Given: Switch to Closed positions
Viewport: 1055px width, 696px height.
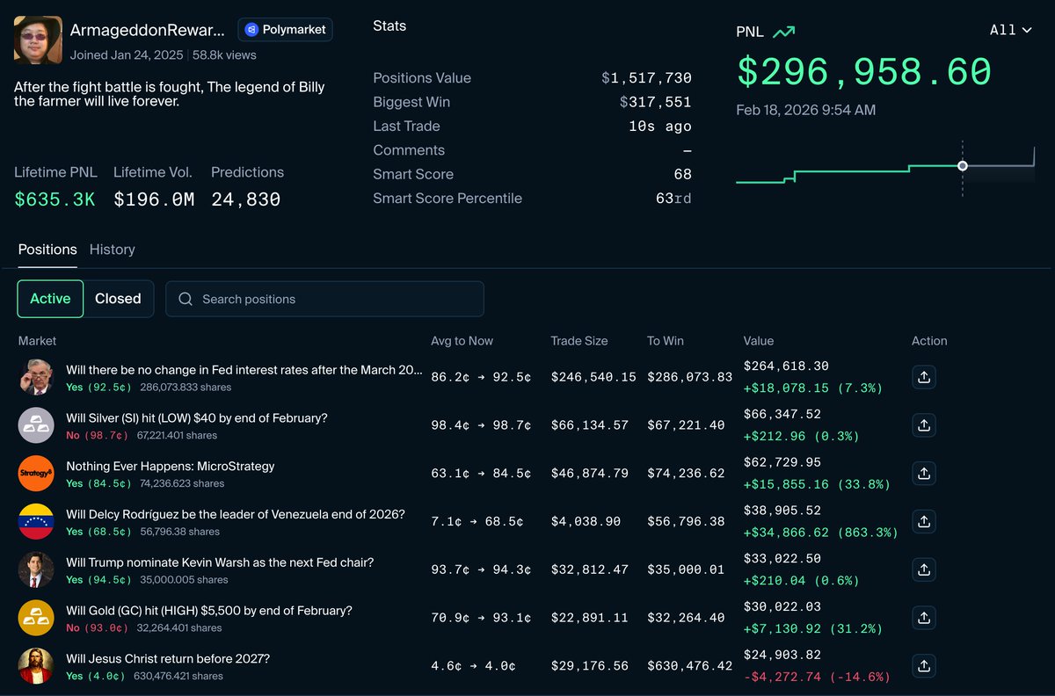Looking at the screenshot, I should tap(118, 299).
